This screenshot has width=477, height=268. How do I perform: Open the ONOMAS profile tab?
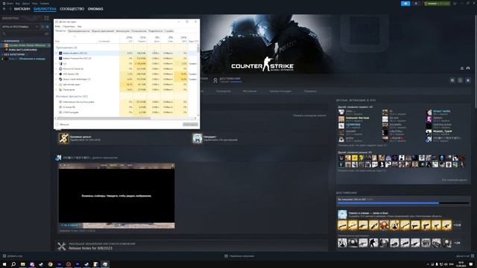pos(95,9)
